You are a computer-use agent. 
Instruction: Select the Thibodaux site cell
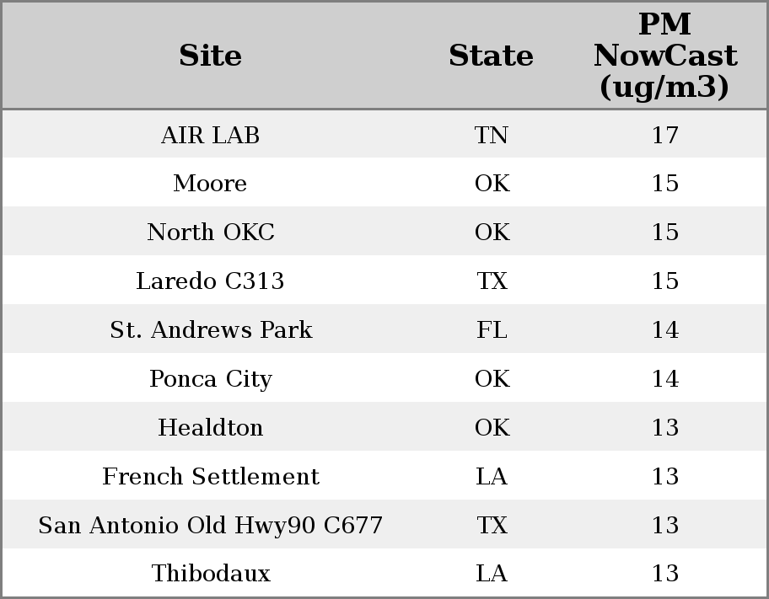click(210, 574)
